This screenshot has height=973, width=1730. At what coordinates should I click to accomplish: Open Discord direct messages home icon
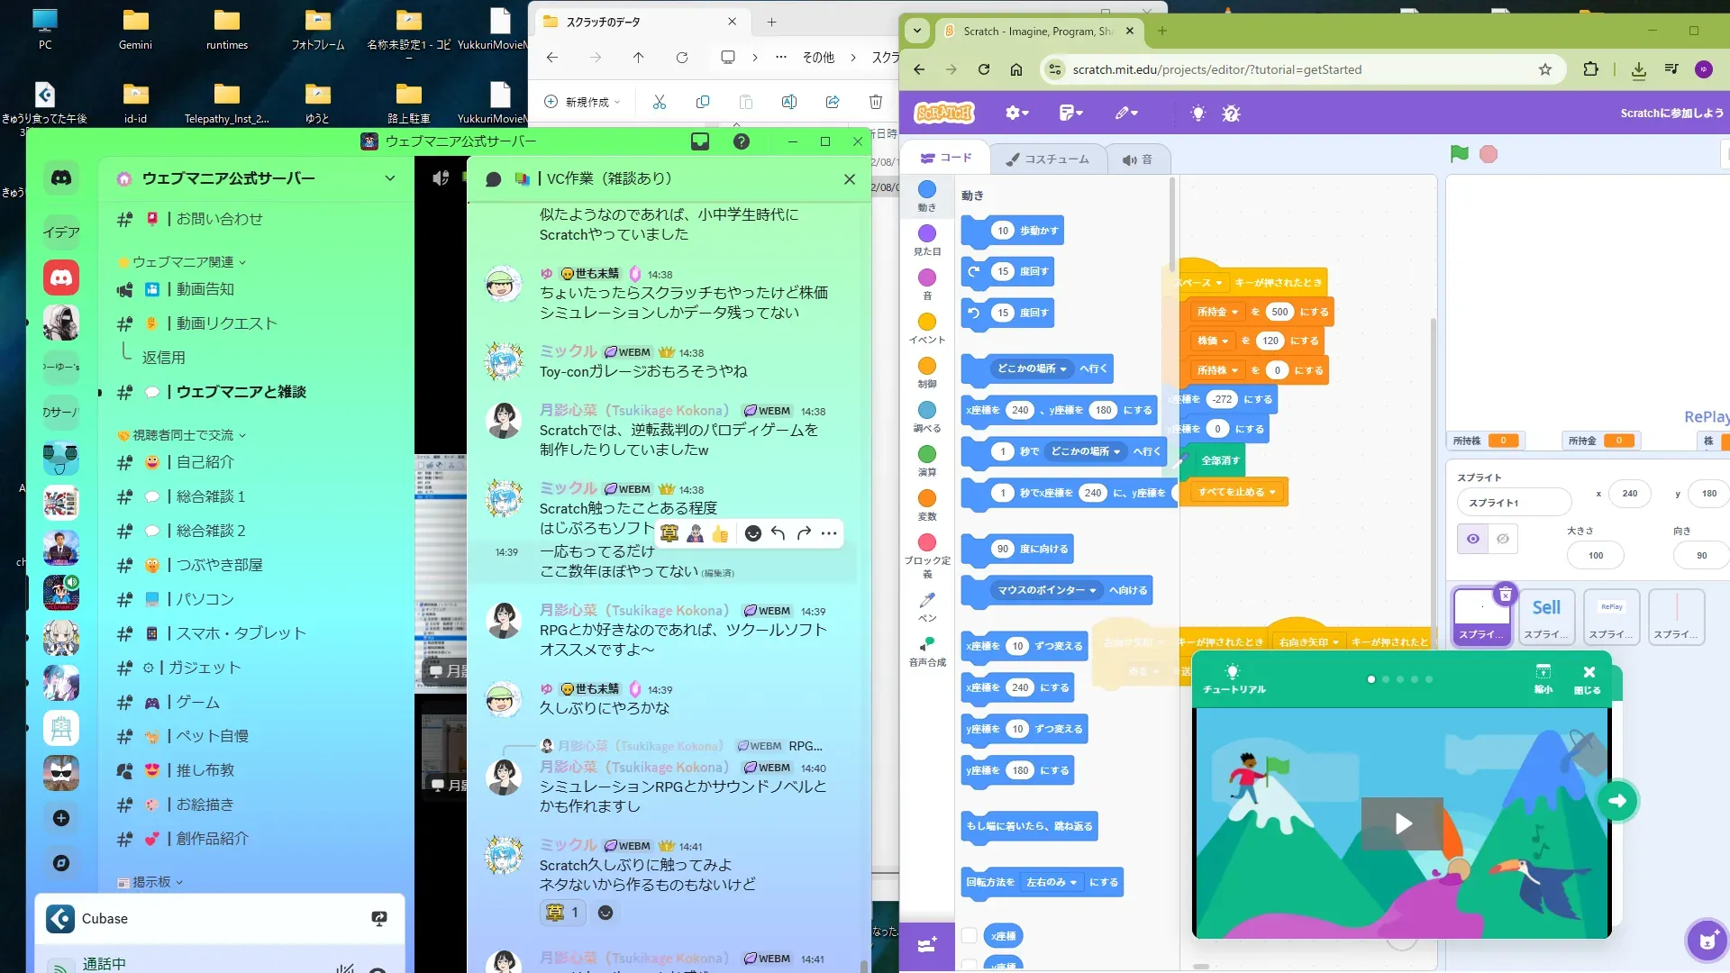[61, 178]
